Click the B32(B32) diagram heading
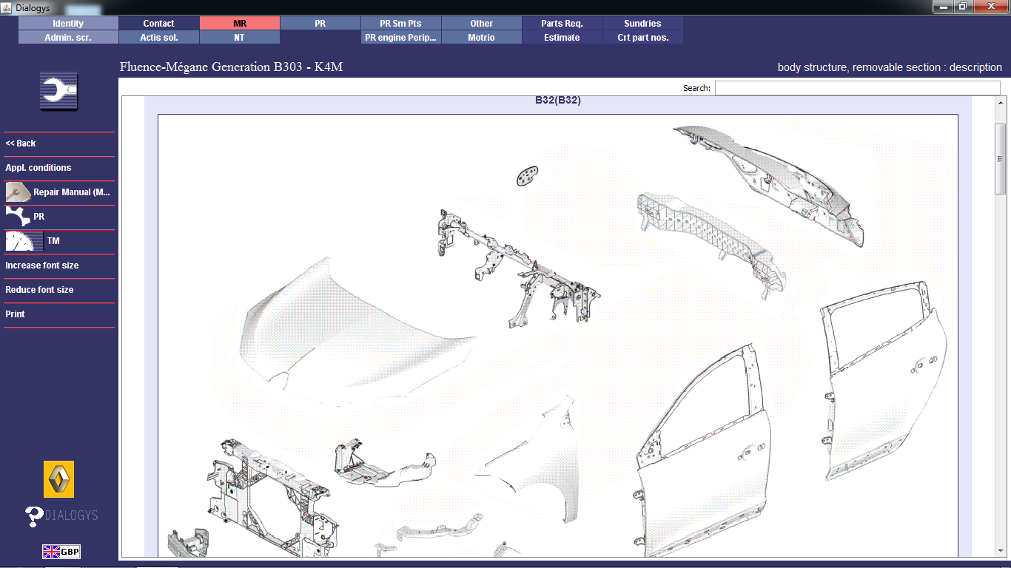 pos(558,101)
